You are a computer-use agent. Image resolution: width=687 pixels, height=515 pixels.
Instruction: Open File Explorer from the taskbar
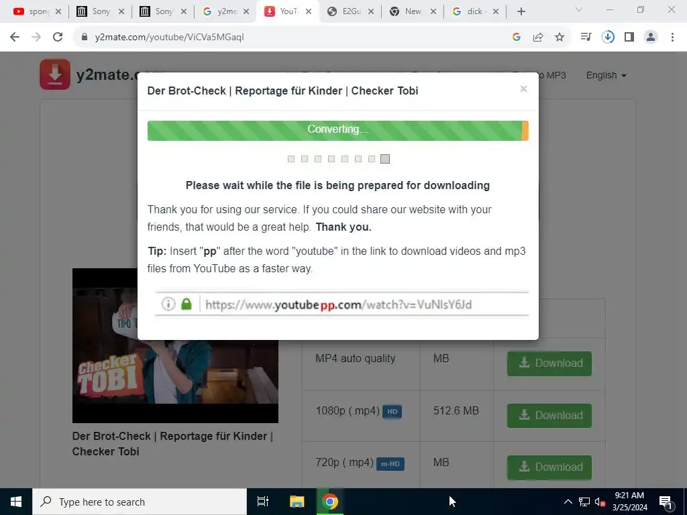[297, 502]
